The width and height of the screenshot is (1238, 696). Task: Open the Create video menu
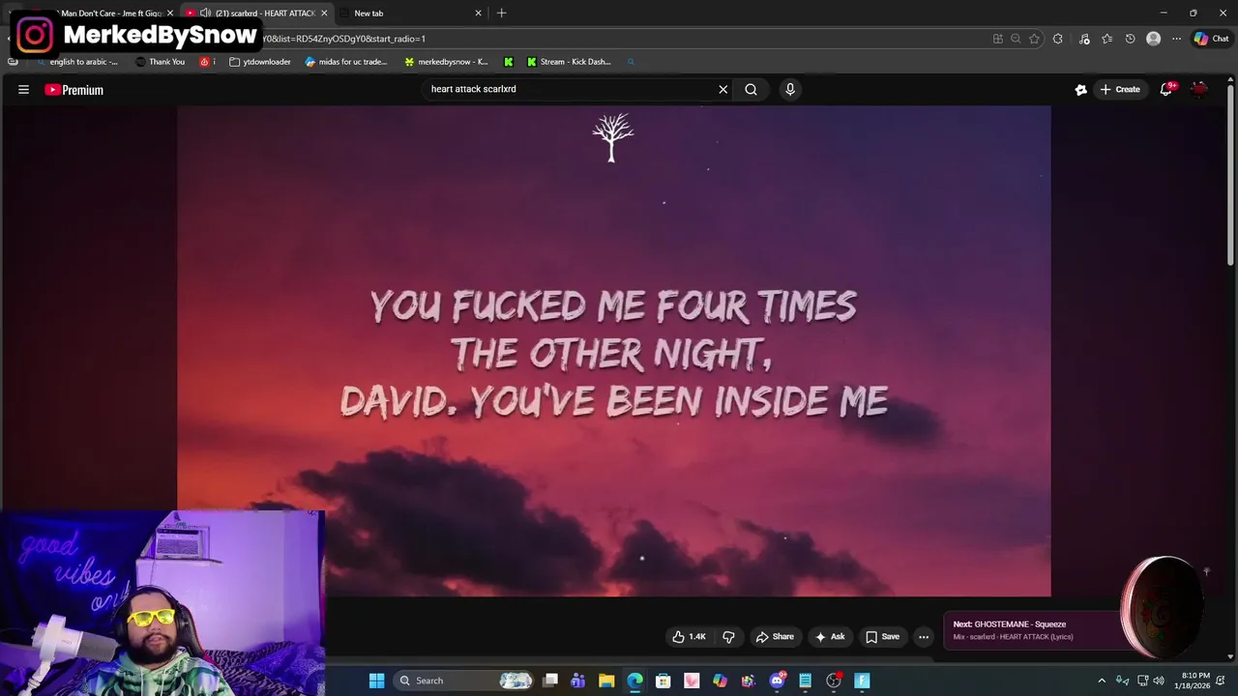1119,89
